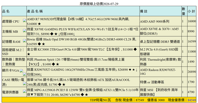Click the AMD X870E & X870 / AM5 remark
This screenshot has width=198, height=103.
click(159, 31)
